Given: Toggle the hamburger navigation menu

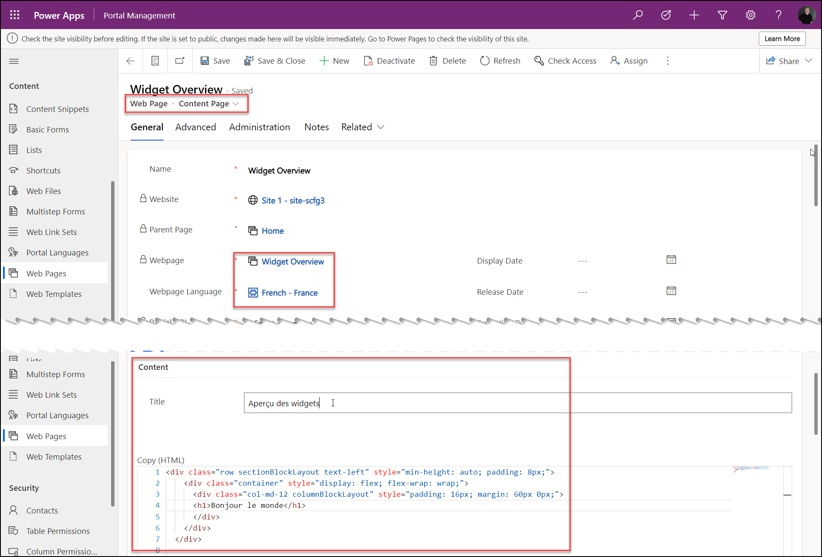Looking at the screenshot, I should pos(14,61).
